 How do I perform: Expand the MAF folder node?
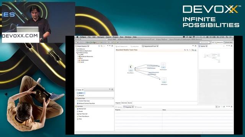point(78,54)
